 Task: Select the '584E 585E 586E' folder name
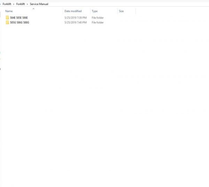[x=19, y=18]
